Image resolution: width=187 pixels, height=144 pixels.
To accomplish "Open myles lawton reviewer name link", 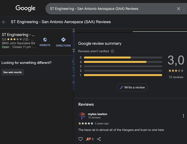I will 97,114.
